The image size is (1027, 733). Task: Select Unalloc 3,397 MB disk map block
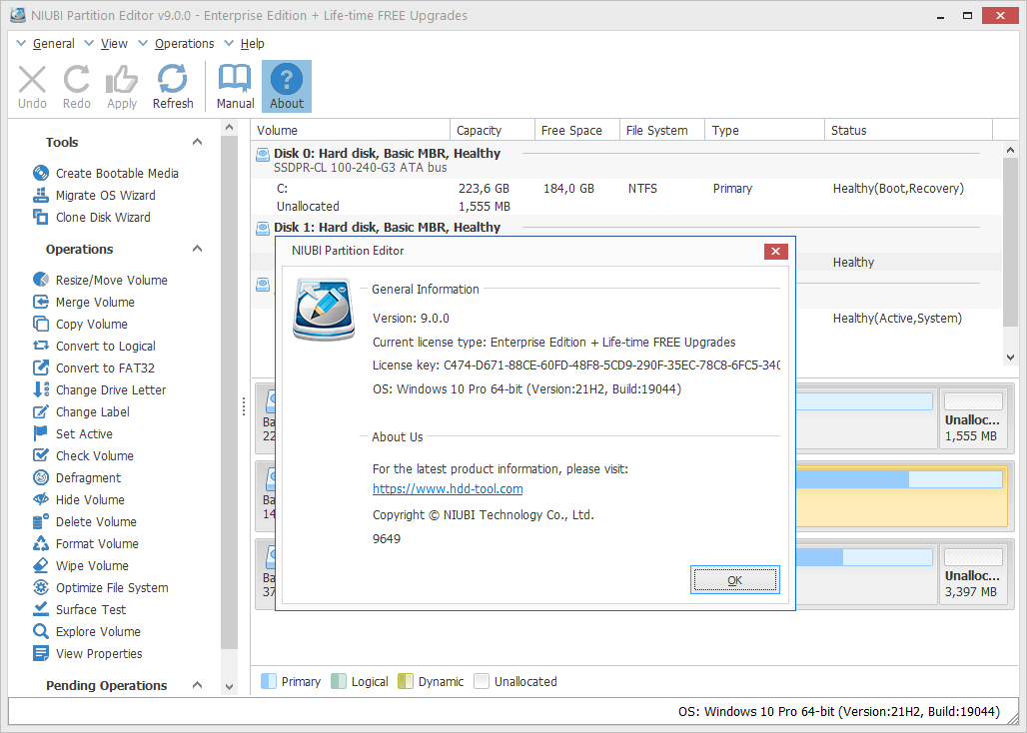click(x=974, y=574)
